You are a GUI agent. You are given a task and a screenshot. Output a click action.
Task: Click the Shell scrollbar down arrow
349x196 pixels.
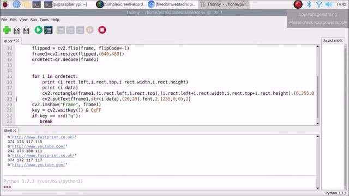pyautogui.click(x=317, y=188)
